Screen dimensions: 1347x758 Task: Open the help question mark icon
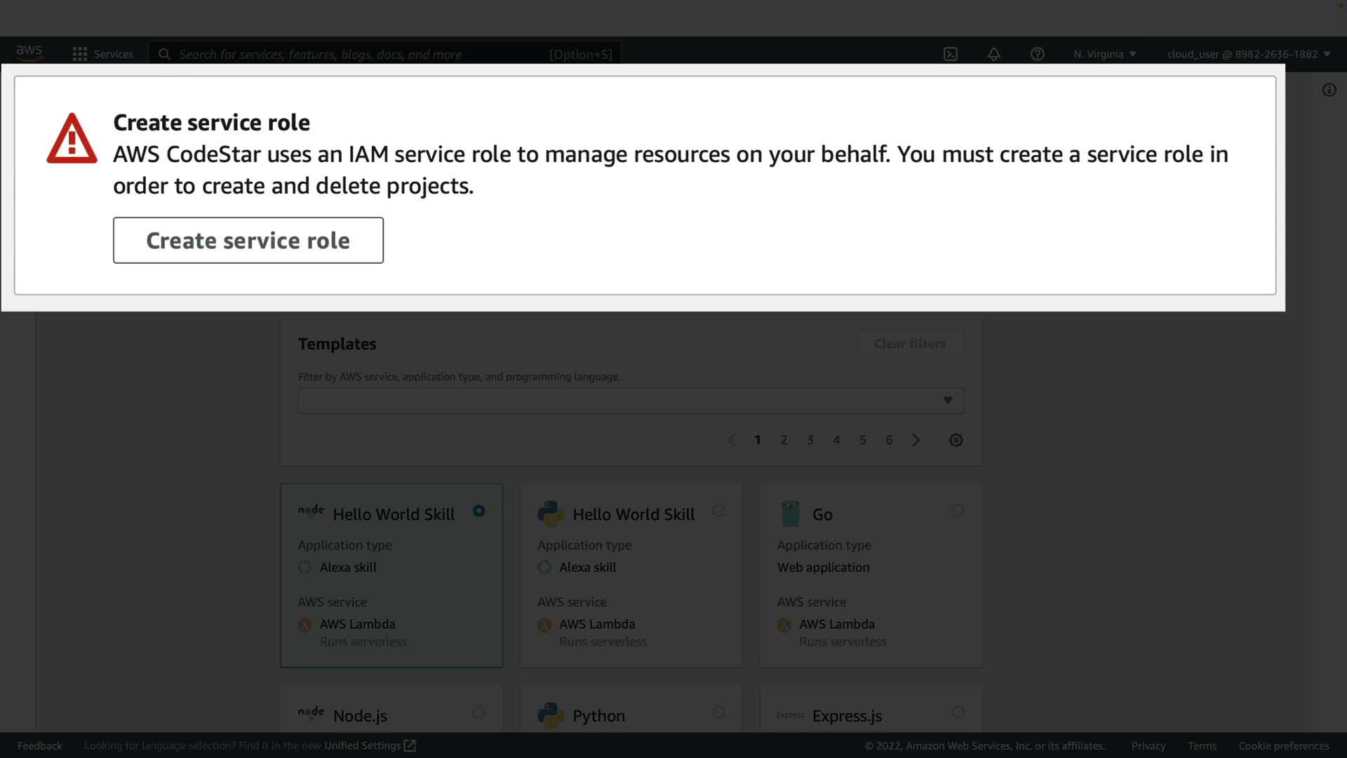[1037, 54]
